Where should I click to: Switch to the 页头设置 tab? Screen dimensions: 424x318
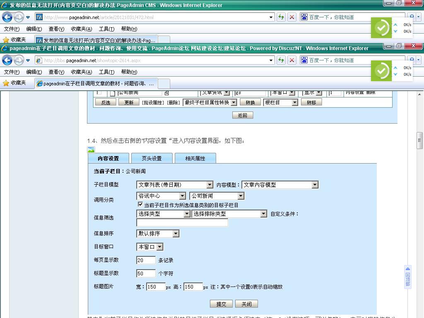(x=152, y=158)
